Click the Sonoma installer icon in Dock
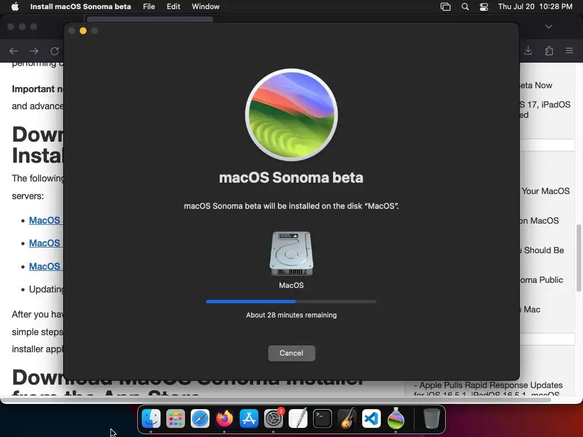This screenshot has width=583, height=437. pos(396,418)
